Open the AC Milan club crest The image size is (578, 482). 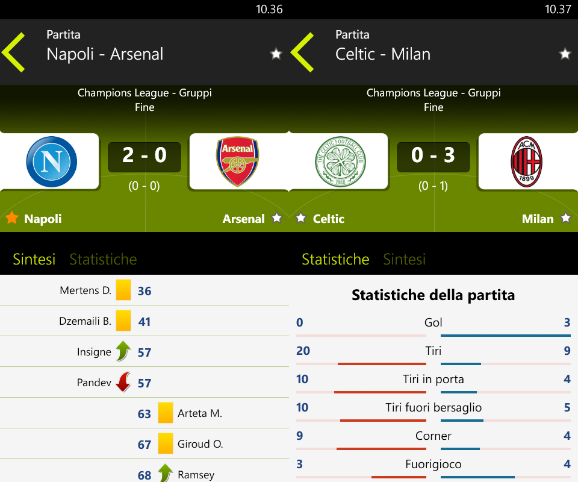point(526,161)
